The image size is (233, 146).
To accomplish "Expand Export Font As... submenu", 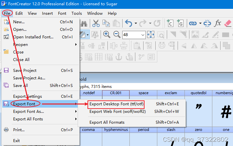I will 41,112.
